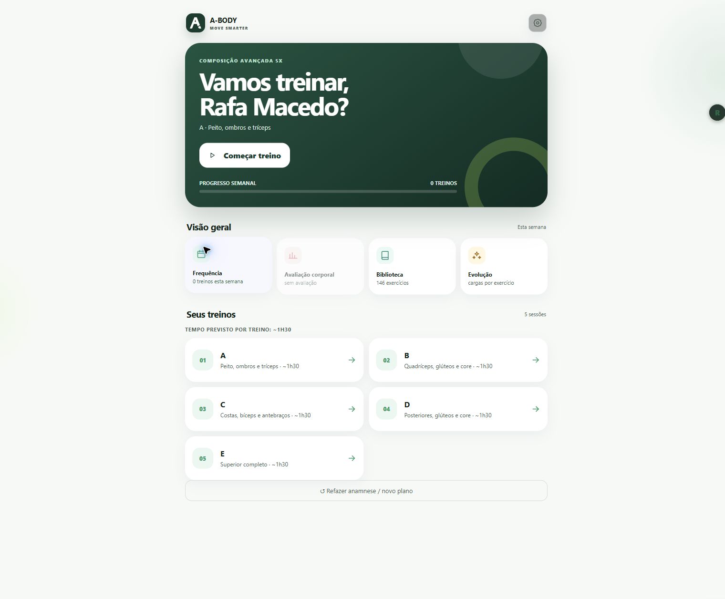Click the TEMPO PREVISTO POR TREINO label
The height and width of the screenshot is (599, 725).
(x=238, y=330)
